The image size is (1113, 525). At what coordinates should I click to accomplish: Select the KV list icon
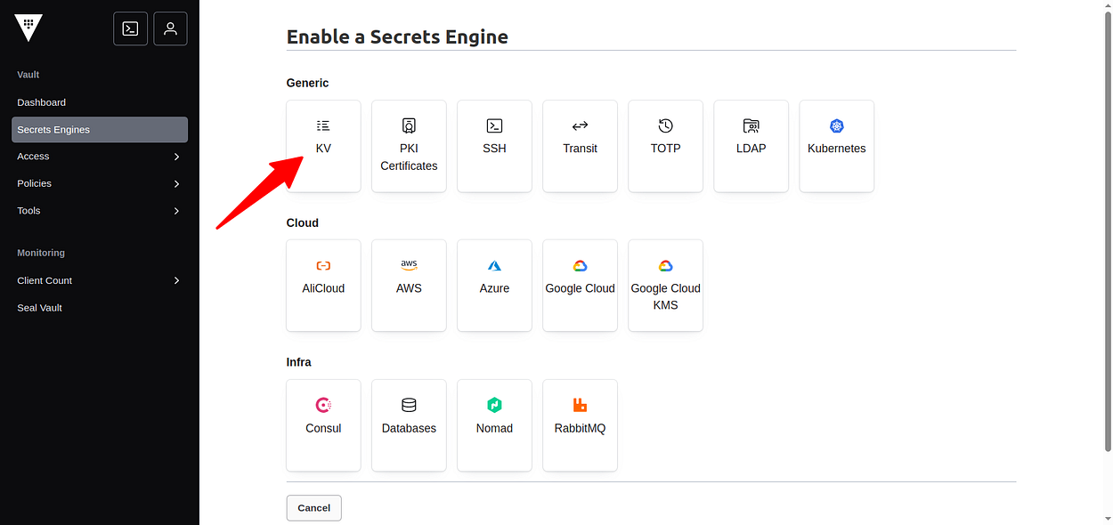click(323, 125)
